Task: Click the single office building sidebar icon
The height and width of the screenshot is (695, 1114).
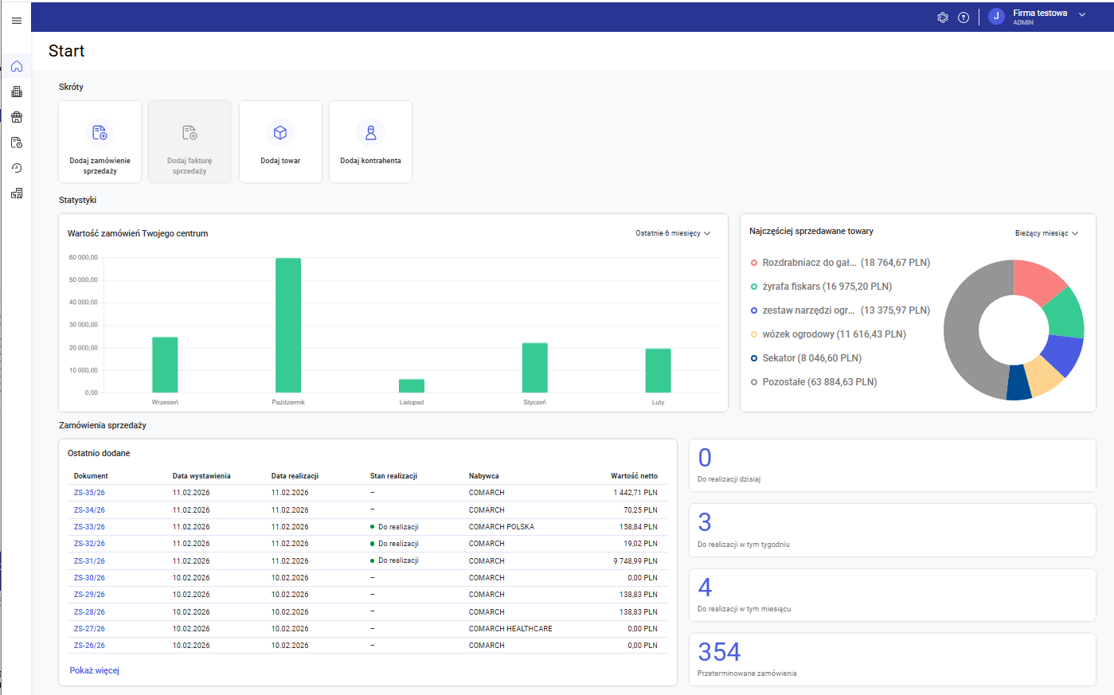Action: [x=17, y=92]
